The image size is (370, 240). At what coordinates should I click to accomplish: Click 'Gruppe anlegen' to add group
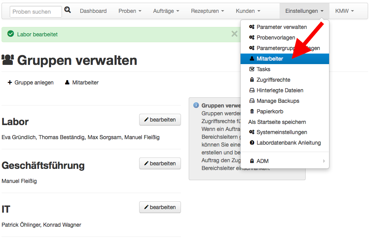pyautogui.click(x=30, y=82)
